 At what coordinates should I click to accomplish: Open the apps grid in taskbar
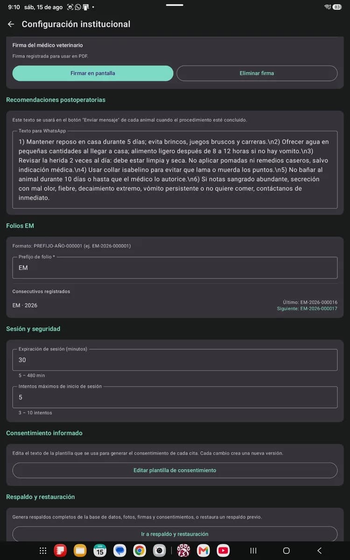click(x=43, y=551)
